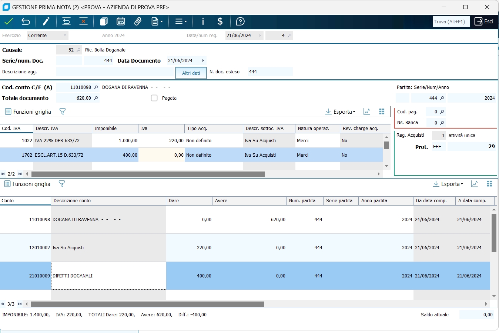Toggle the Pagata checkbox
The width and height of the screenshot is (499, 333).
(154, 98)
